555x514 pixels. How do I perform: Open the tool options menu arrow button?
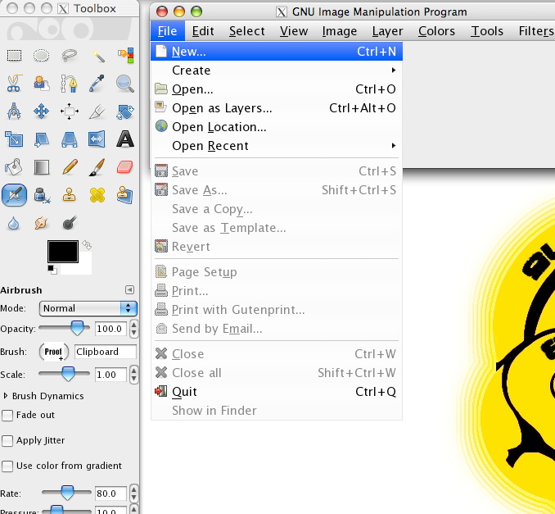[129, 290]
